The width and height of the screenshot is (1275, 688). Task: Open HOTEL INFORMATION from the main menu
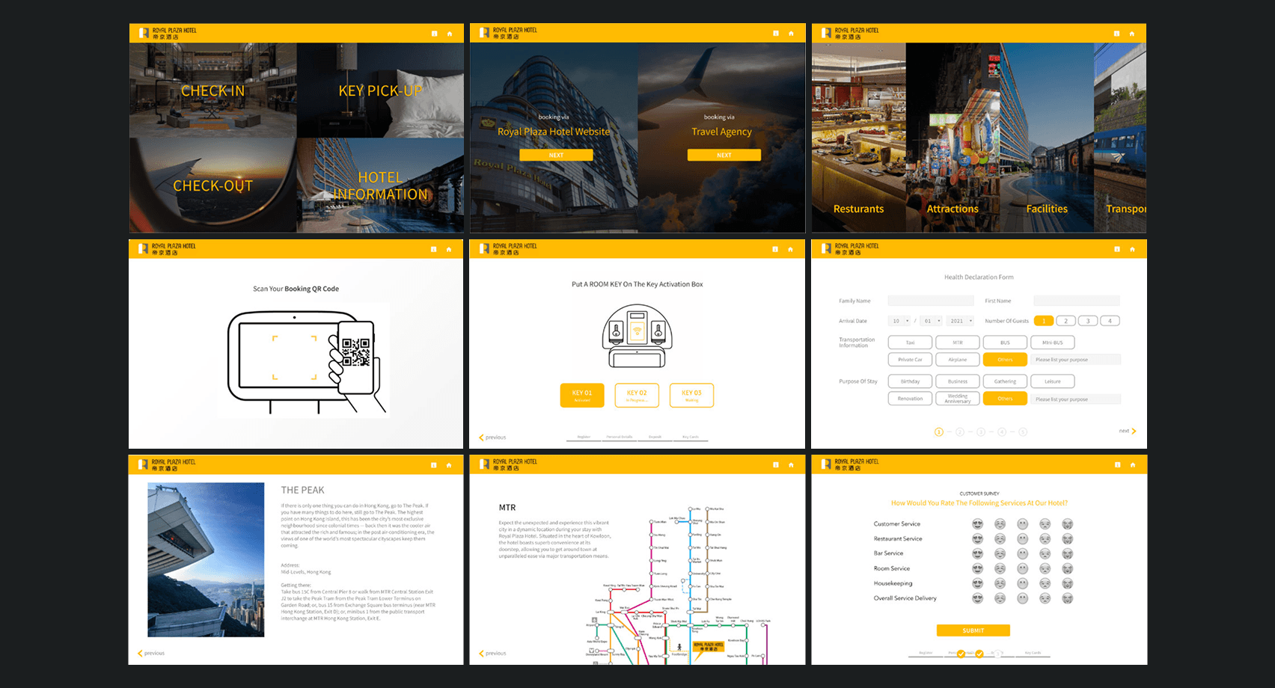click(380, 185)
